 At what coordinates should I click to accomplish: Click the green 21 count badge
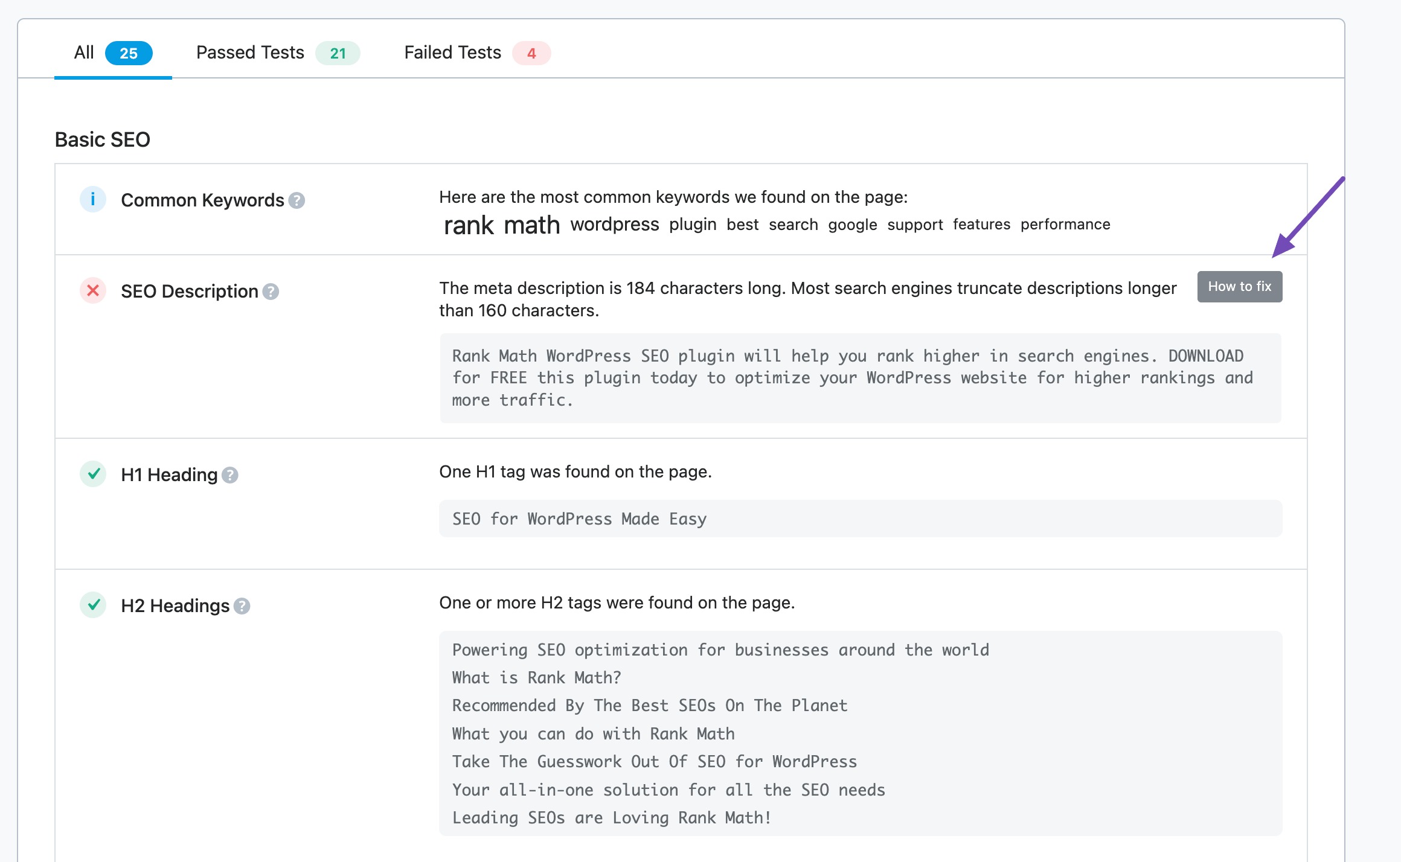(338, 53)
